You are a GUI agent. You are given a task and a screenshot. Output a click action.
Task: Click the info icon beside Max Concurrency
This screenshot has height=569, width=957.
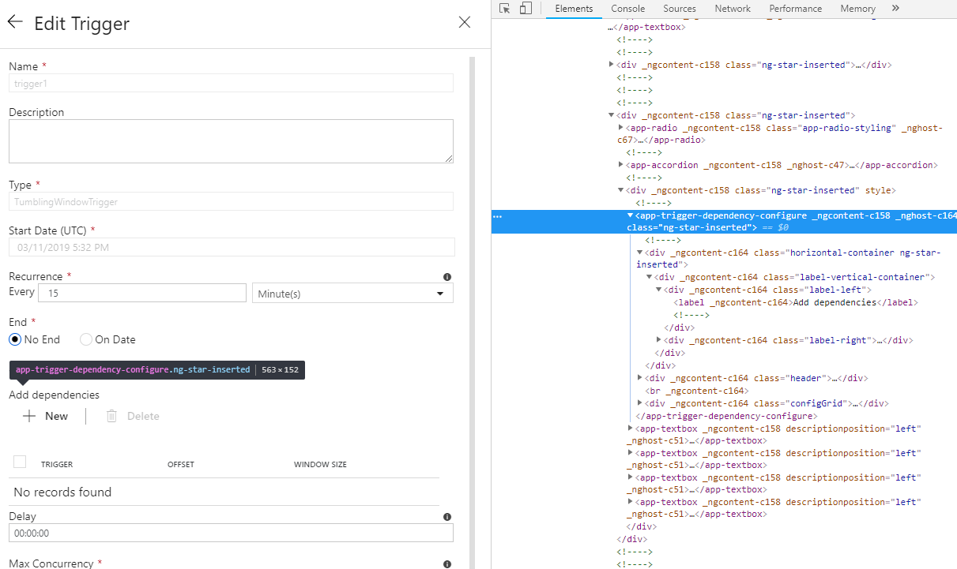(446, 563)
